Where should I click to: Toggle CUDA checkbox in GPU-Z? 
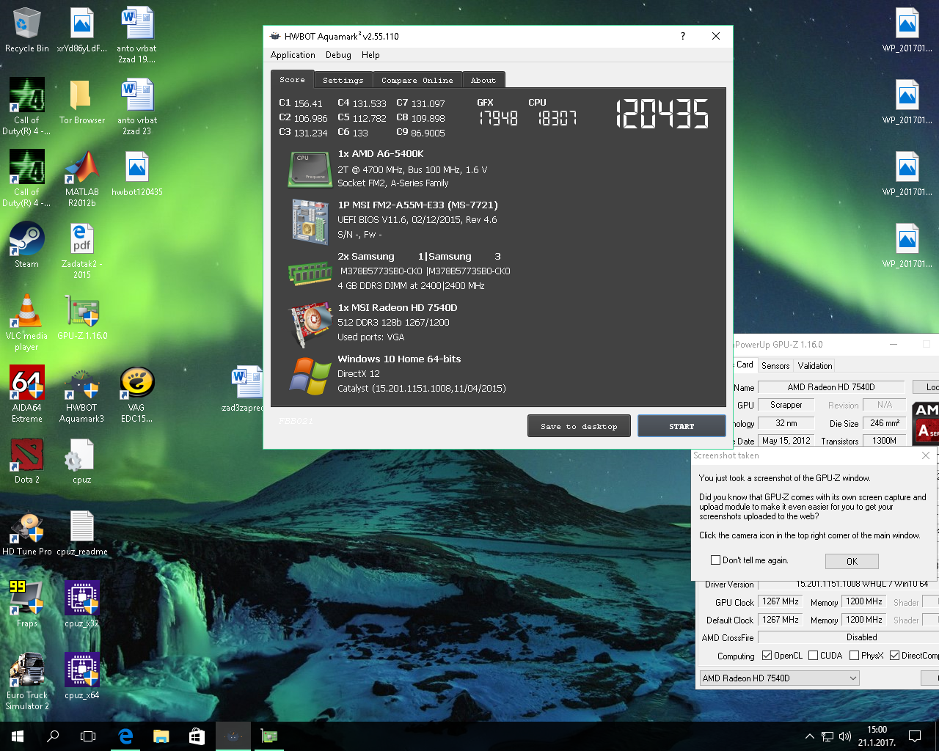click(x=813, y=655)
